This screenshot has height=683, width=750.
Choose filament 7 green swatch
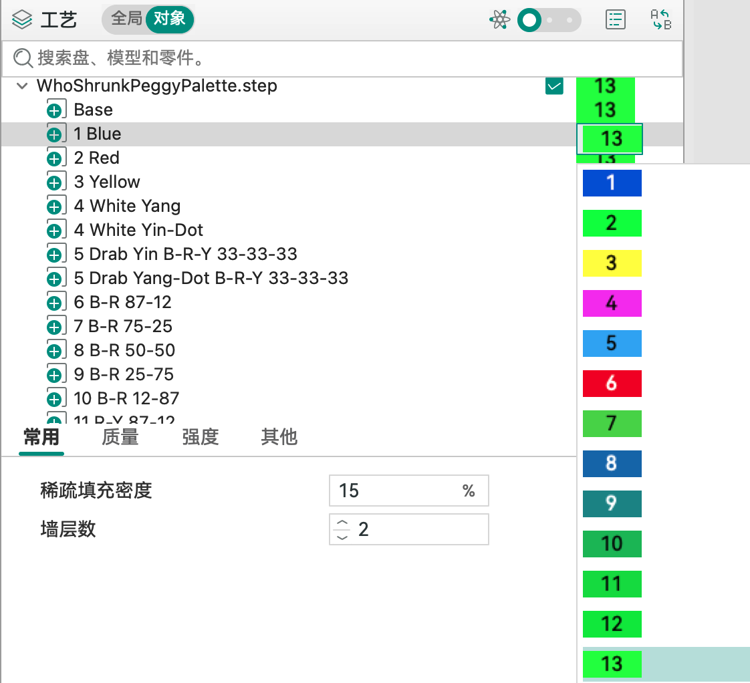612,424
